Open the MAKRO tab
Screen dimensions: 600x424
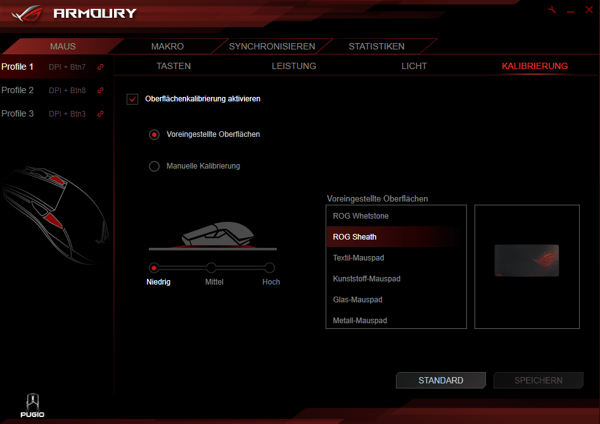(x=168, y=46)
